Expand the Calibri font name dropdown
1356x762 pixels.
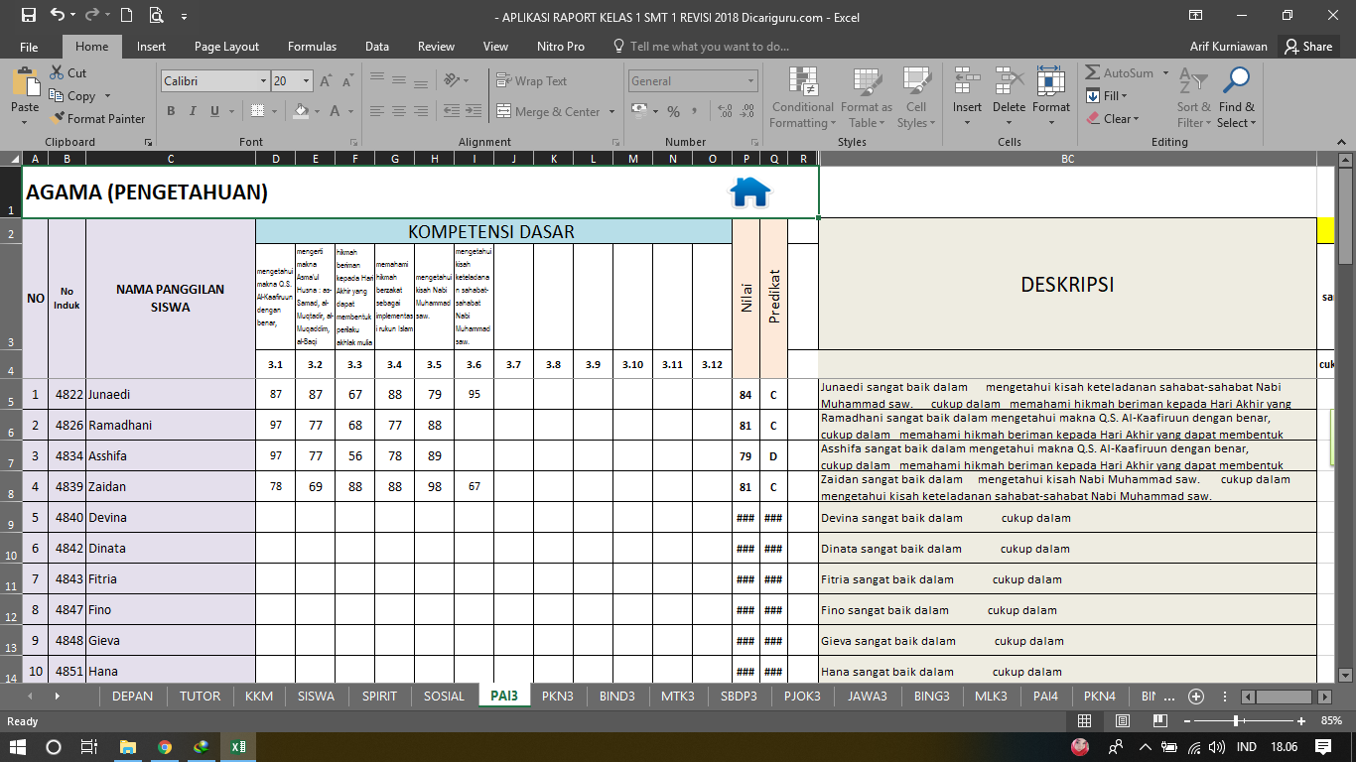tap(263, 81)
